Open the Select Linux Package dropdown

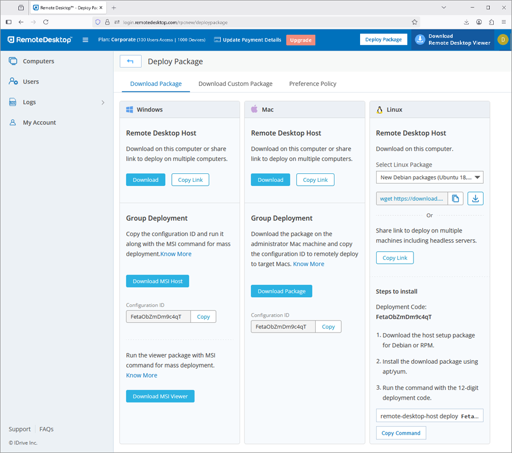pos(430,177)
